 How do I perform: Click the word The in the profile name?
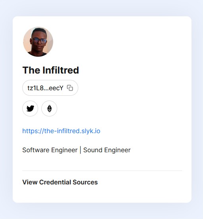click(x=31, y=70)
